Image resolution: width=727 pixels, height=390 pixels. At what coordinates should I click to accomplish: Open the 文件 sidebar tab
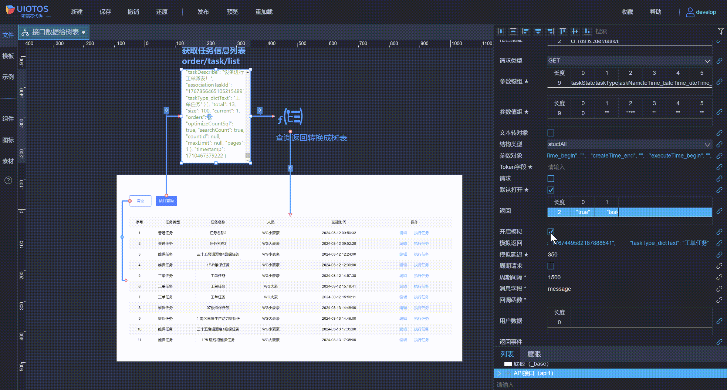tap(8, 35)
